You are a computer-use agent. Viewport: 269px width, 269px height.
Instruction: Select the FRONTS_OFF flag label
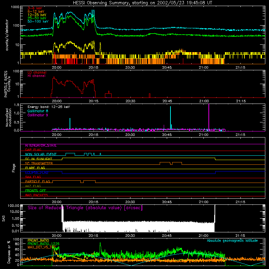tap(36, 190)
